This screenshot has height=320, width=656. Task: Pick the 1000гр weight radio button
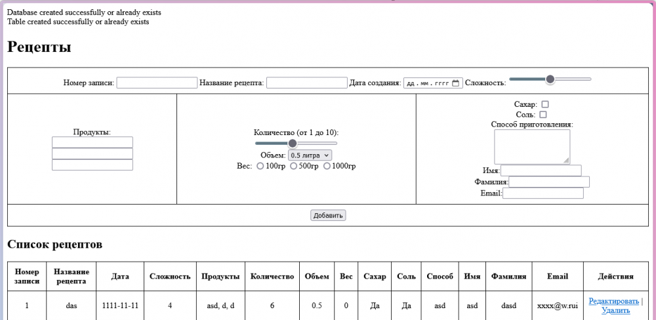327,167
